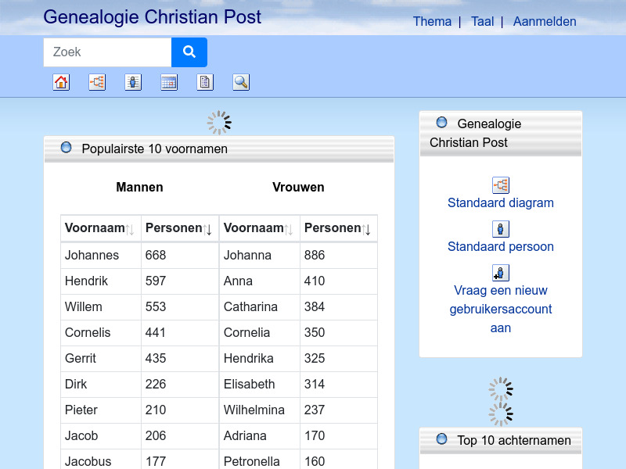626x469 pixels.
Task: Open the Thema menu
Action: [x=433, y=22]
